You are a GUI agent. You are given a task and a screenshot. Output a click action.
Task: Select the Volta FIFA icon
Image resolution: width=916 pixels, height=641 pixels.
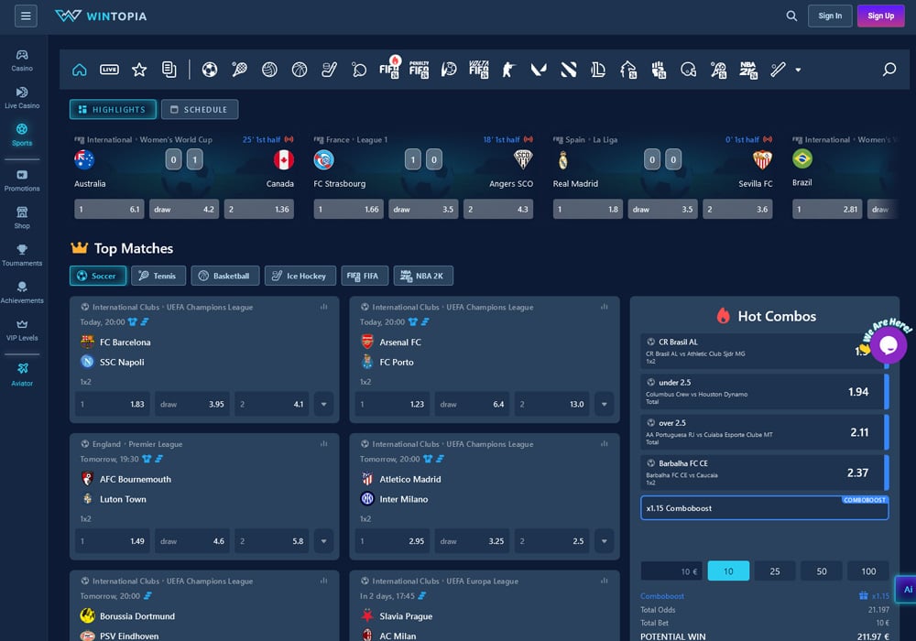click(x=478, y=70)
